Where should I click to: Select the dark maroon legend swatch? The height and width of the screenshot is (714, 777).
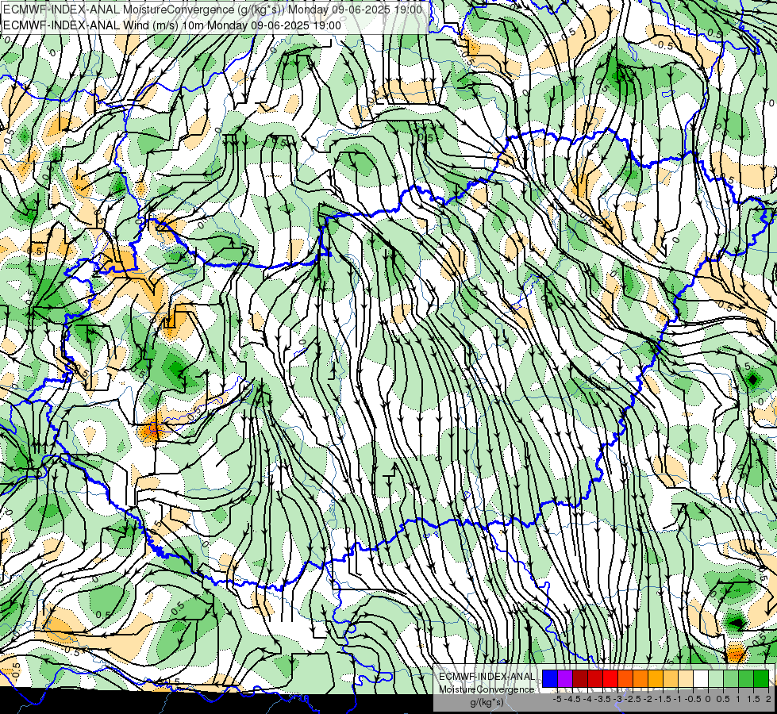pyautogui.click(x=580, y=678)
